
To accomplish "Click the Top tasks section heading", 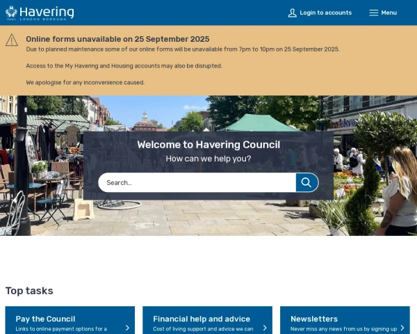I will pyautogui.click(x=29, y=291).
